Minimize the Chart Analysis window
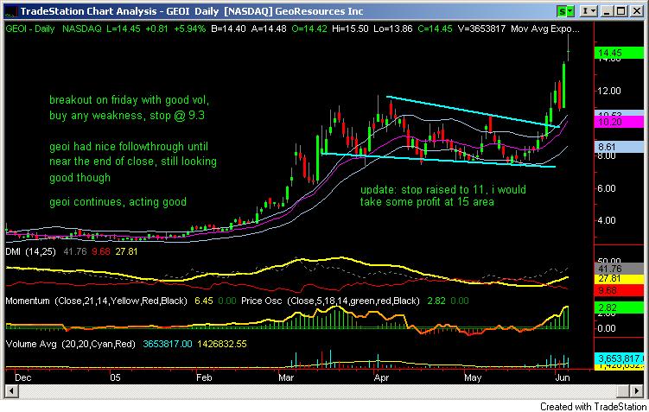This screenshot has width=649, height=412. coord(607,11)
